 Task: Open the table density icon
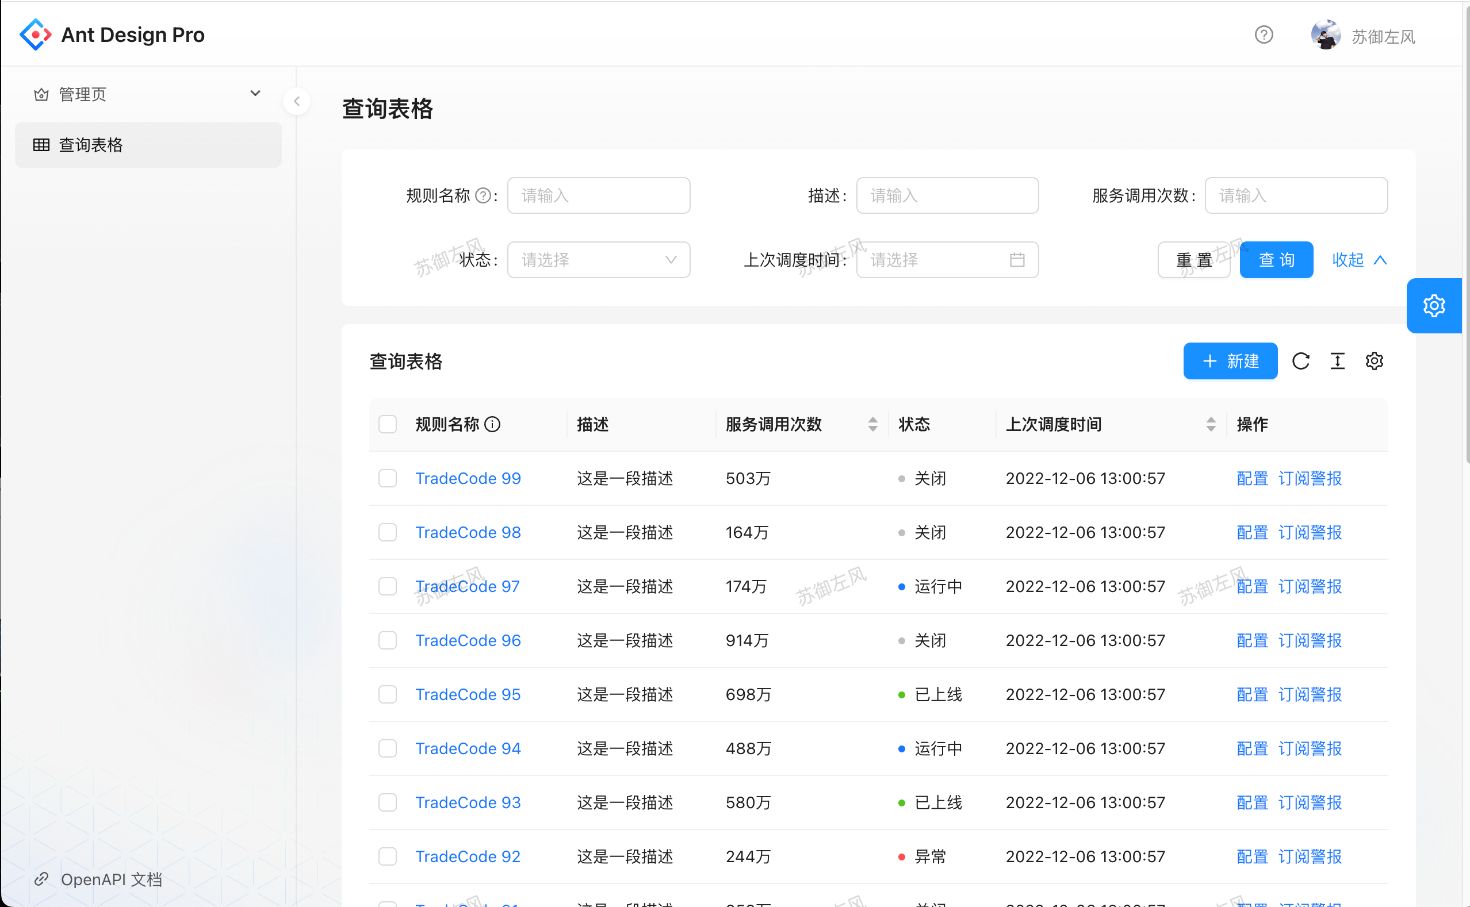[1337, 361]
